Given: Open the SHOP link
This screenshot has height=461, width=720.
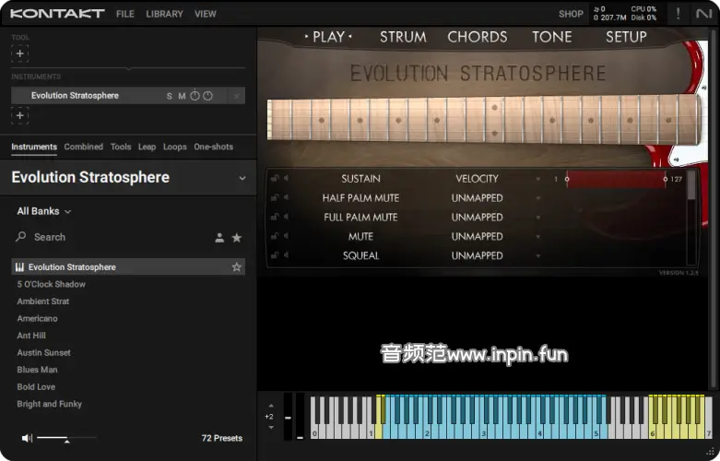Looking at the screenshot, I should coord(571,14).
